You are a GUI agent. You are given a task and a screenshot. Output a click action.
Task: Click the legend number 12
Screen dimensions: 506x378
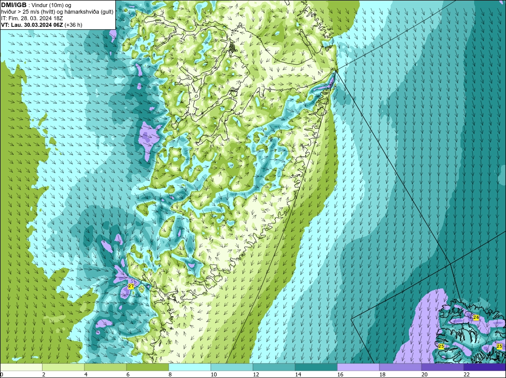[x=256, y=374]
